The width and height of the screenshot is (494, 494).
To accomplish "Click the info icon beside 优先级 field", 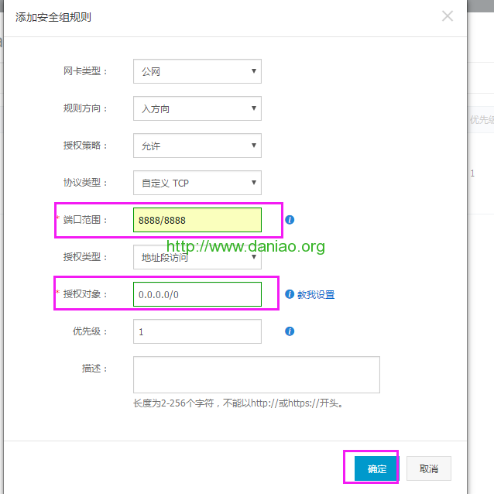I will (x=290, y=331).
